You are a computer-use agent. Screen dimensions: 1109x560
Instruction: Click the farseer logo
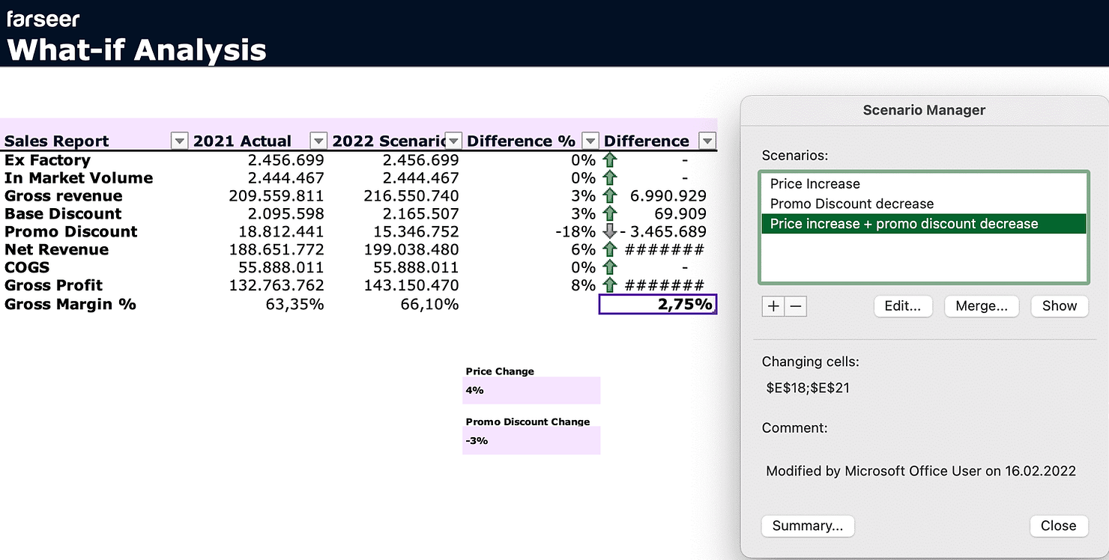[41, 19]
